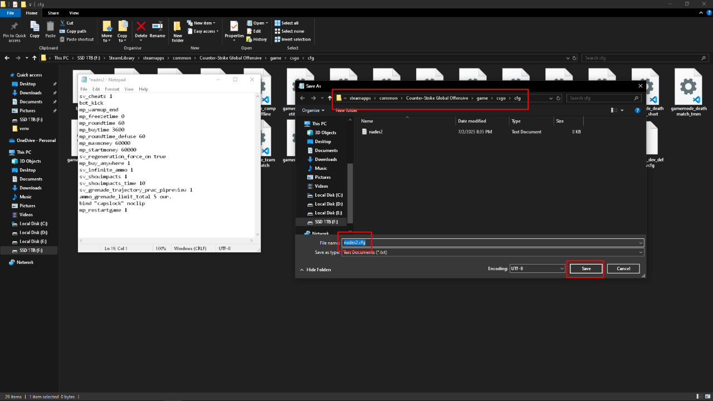The height and width of the screenshot is (401, 713).
Task: Select venv folder in Explorer sidebar
Action: 24,128
